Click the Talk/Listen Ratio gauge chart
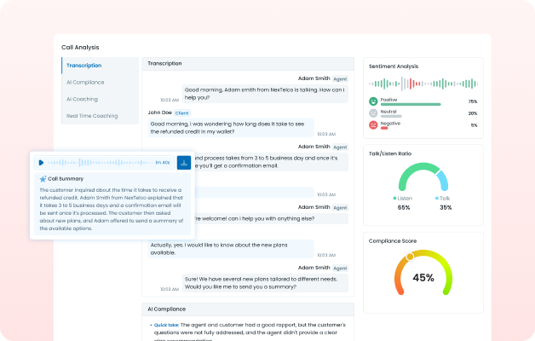This screenshot has width=535, height=341. coord(423,177)
